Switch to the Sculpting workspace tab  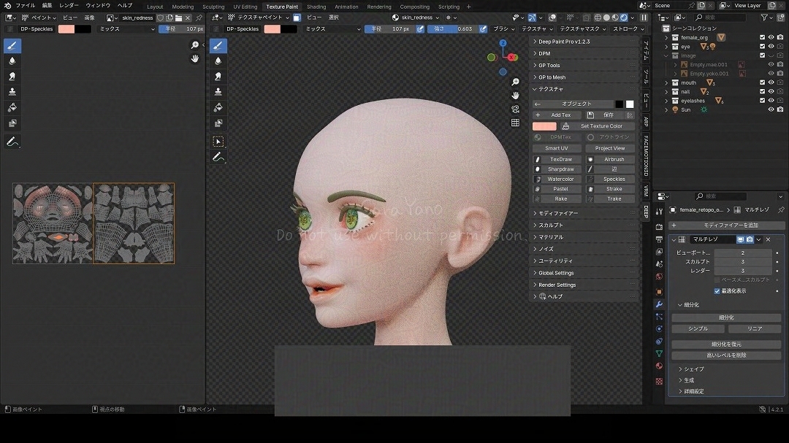tap(213, 7)
